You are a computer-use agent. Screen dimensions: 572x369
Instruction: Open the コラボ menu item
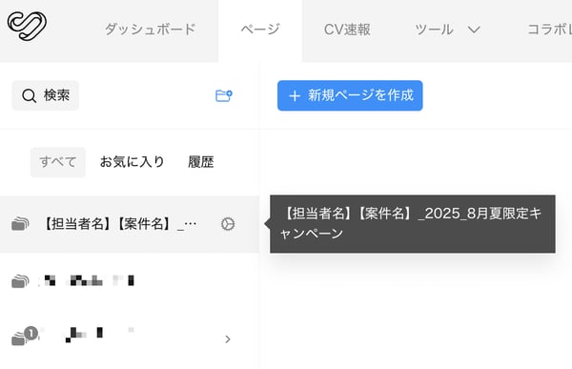tap(549, 30)
